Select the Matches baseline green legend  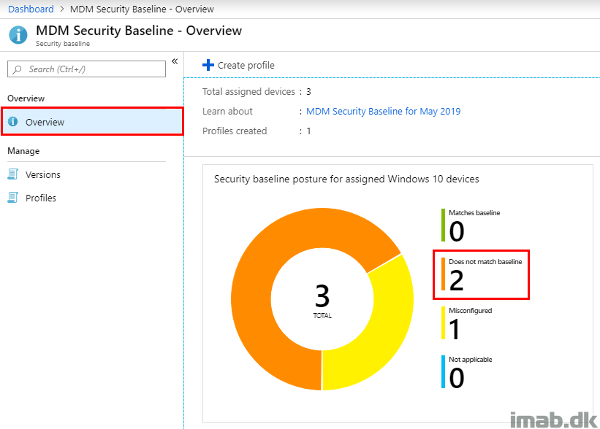[x=471, y=225]
